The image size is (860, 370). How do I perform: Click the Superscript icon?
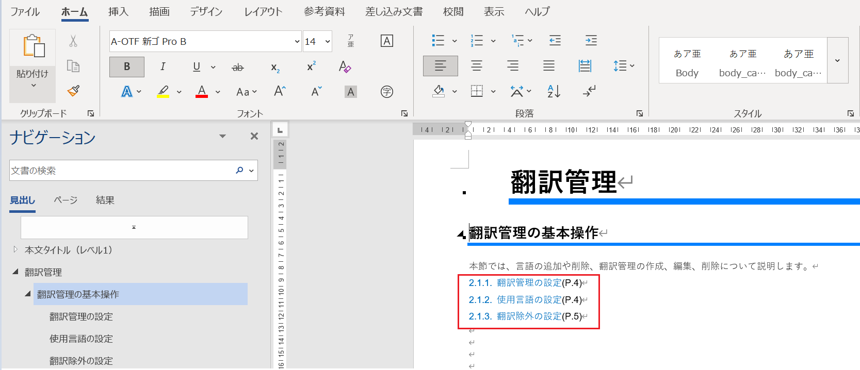311,67
